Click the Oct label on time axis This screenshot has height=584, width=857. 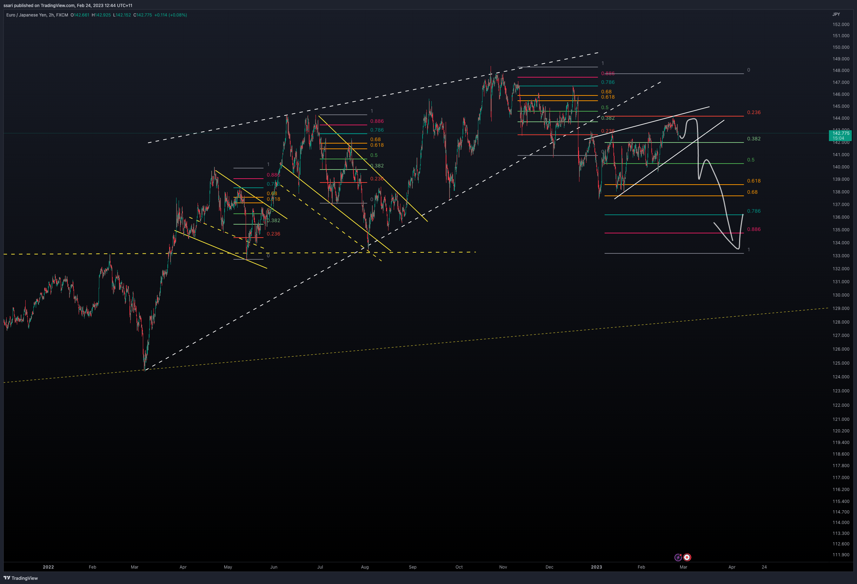coord(459,567)
